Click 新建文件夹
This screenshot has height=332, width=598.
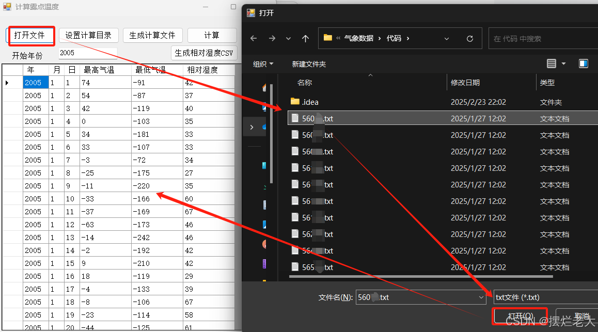click(x=309, y=64)
